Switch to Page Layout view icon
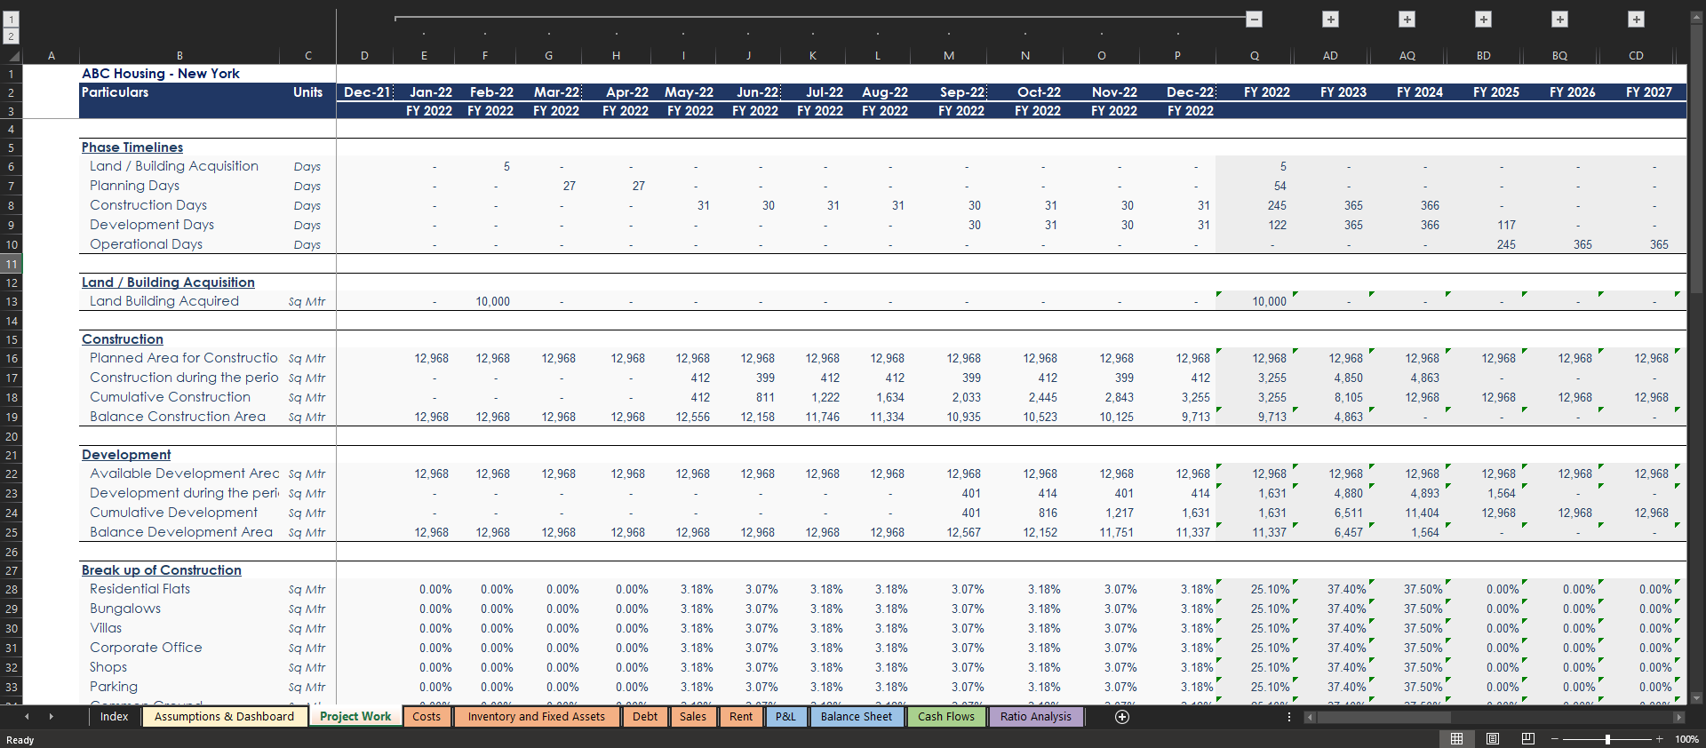 [1493, 739]
